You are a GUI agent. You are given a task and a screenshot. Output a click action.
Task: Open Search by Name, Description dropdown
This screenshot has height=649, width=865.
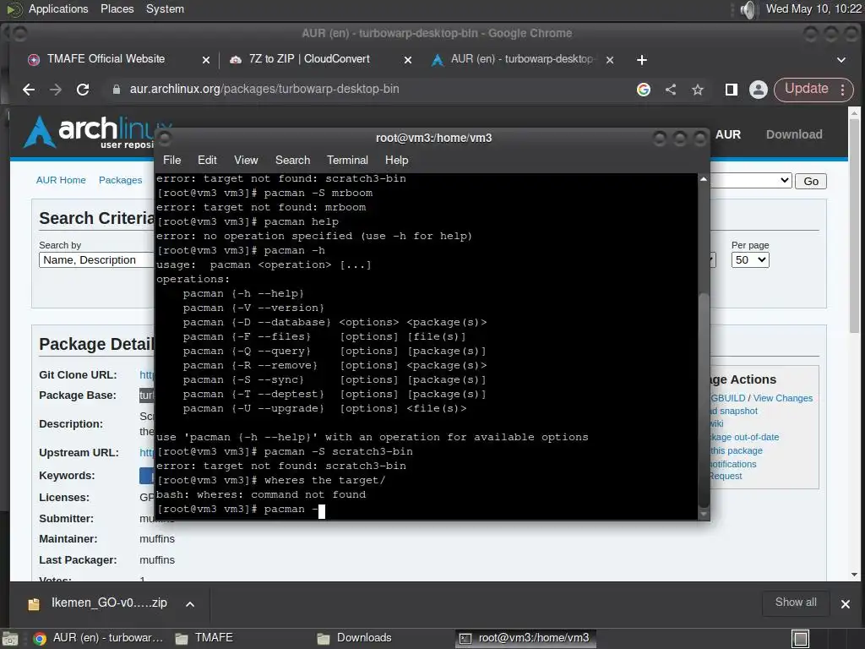pos(96,260)
